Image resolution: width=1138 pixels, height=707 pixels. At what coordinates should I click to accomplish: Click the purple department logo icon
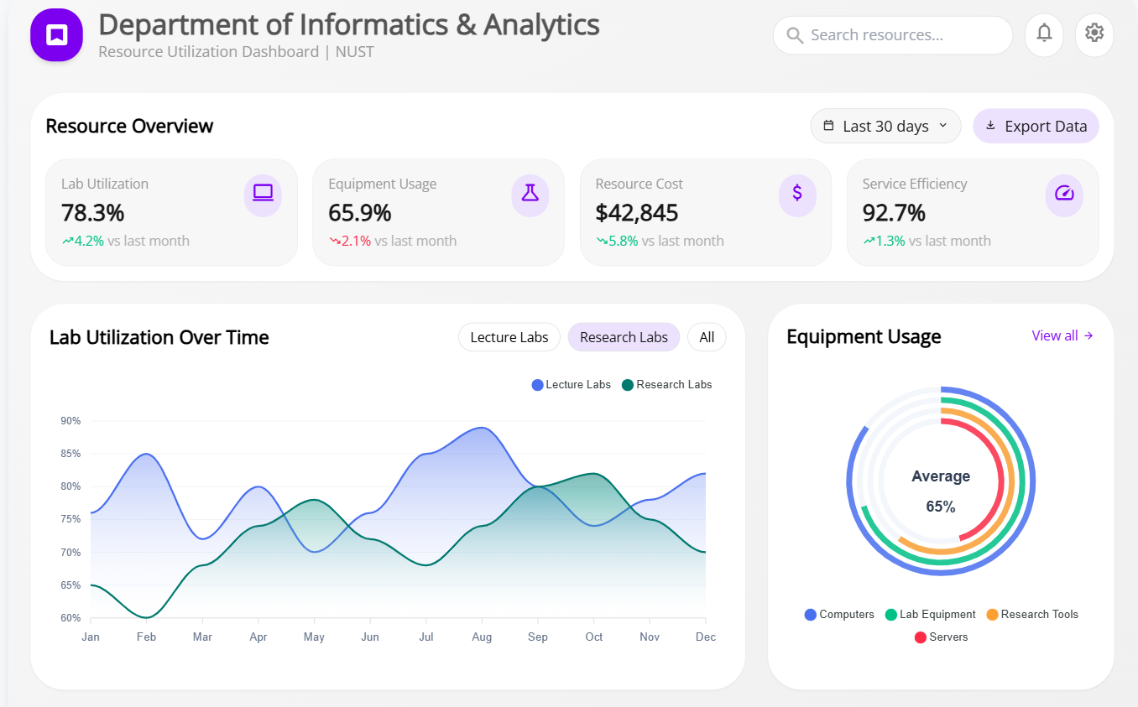56,34
